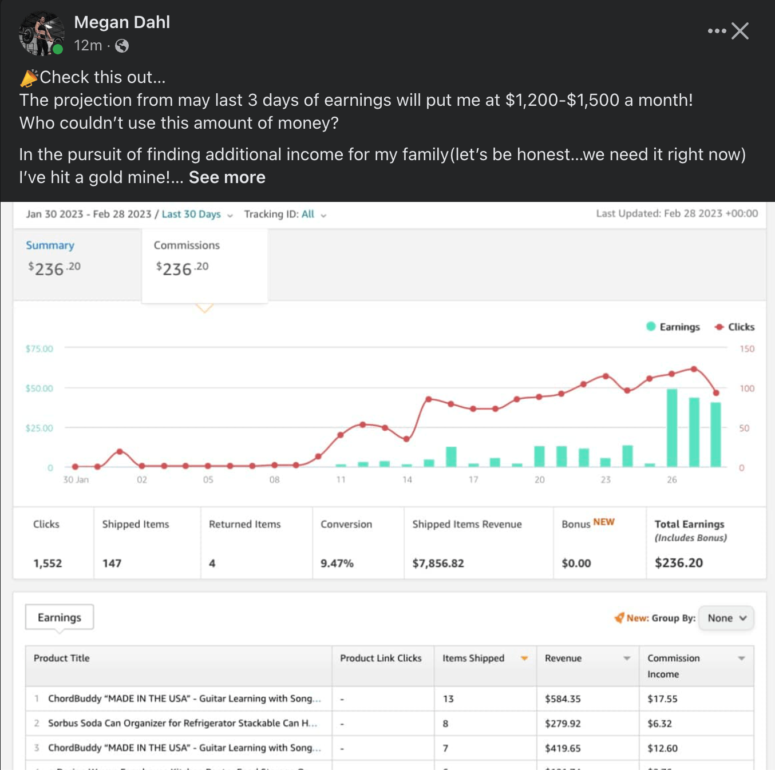Image resolution: width=775 pixels, height=770 pixels.
Task: Expand post text with See more
Action: 227,177
